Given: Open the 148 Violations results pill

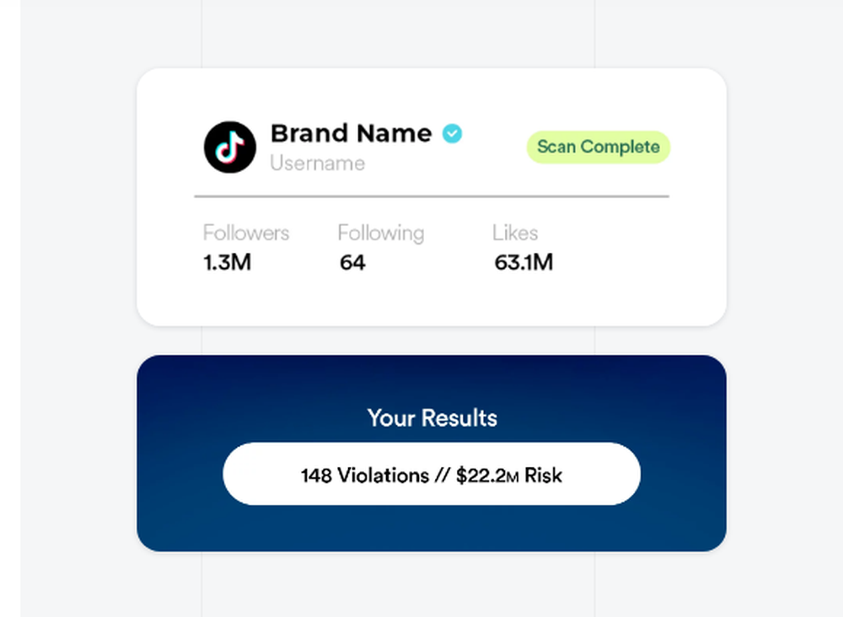Looking at the screenshot, I should pyautogui.click(x=432, y=474).
